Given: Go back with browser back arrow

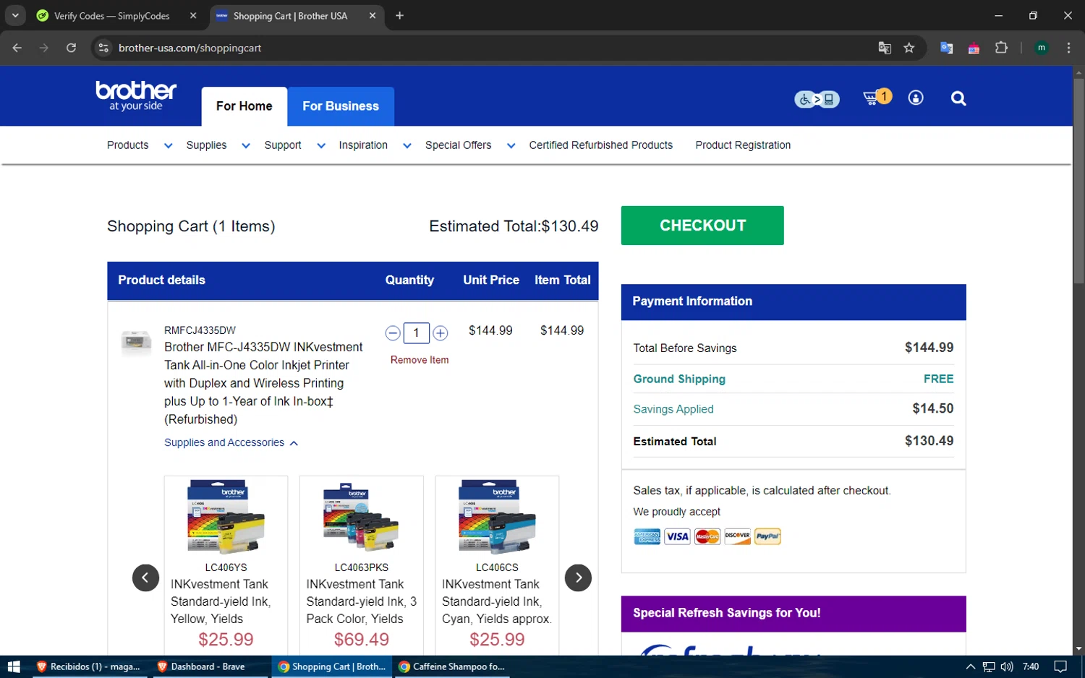Looking at the screenshot, I should [x=17, y=48].
